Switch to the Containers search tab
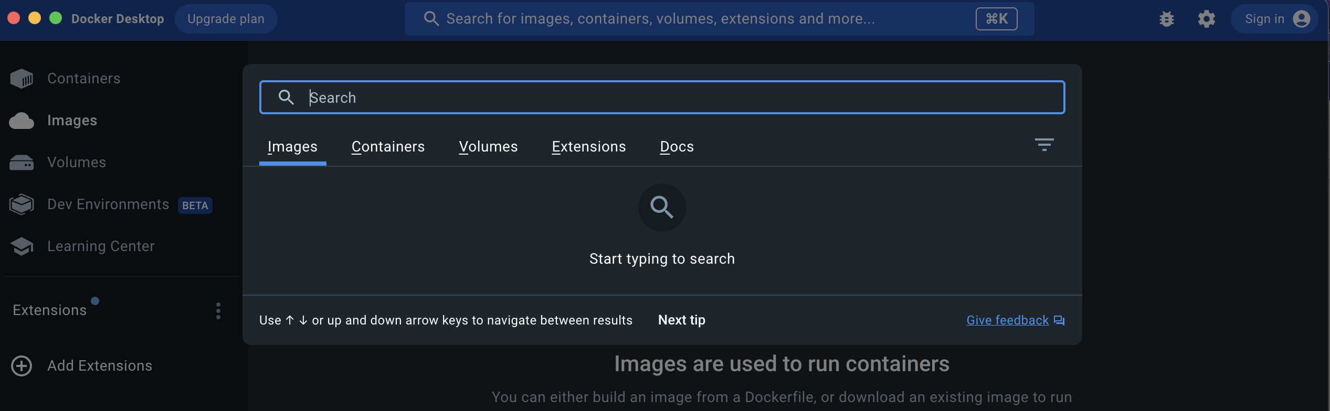 [x=388, y=147]
